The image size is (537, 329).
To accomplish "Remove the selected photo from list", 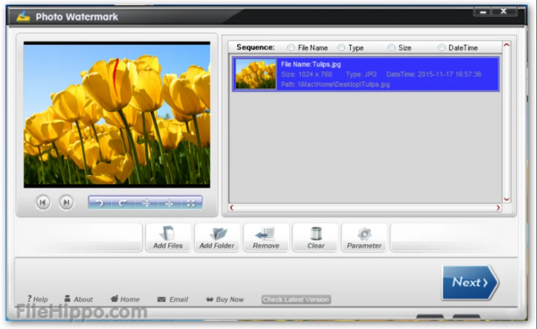I will point(266,238).
